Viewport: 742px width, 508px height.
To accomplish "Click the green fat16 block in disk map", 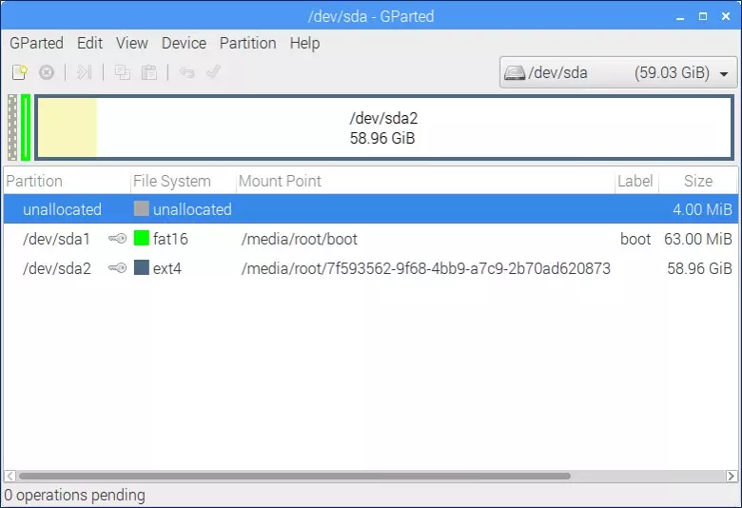I will (26, 127).
